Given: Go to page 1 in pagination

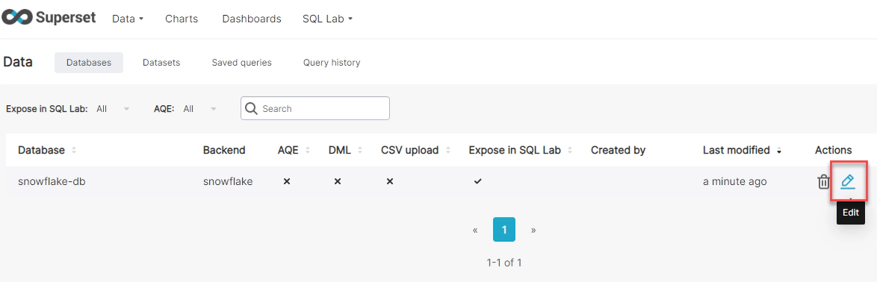Looking at the screenshot, I should (504, 230).
